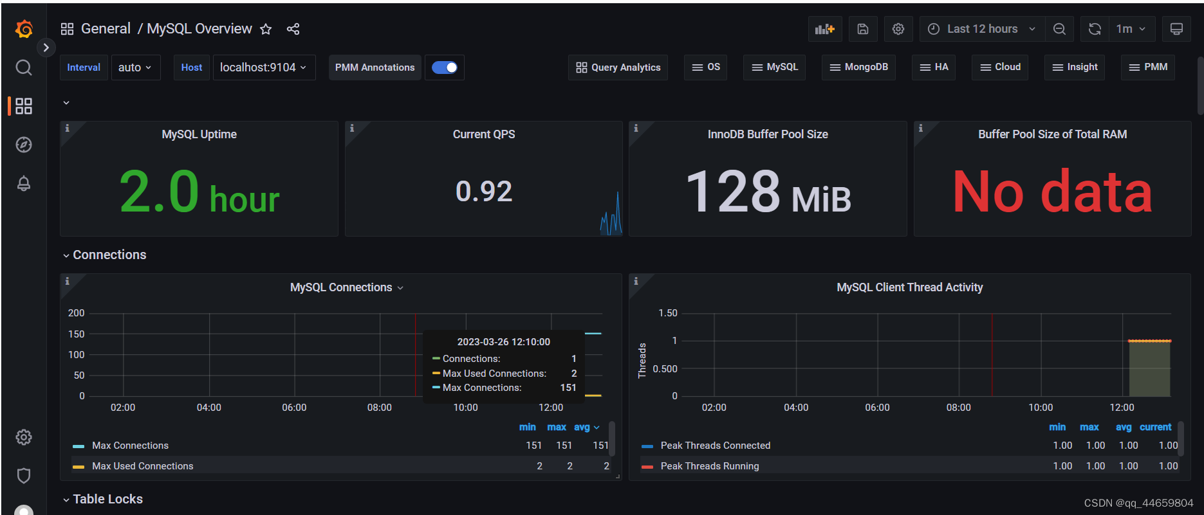Open the PMM dashboards menu
This screenshot has height=515, width=1204.
(x=1148, y=68)
